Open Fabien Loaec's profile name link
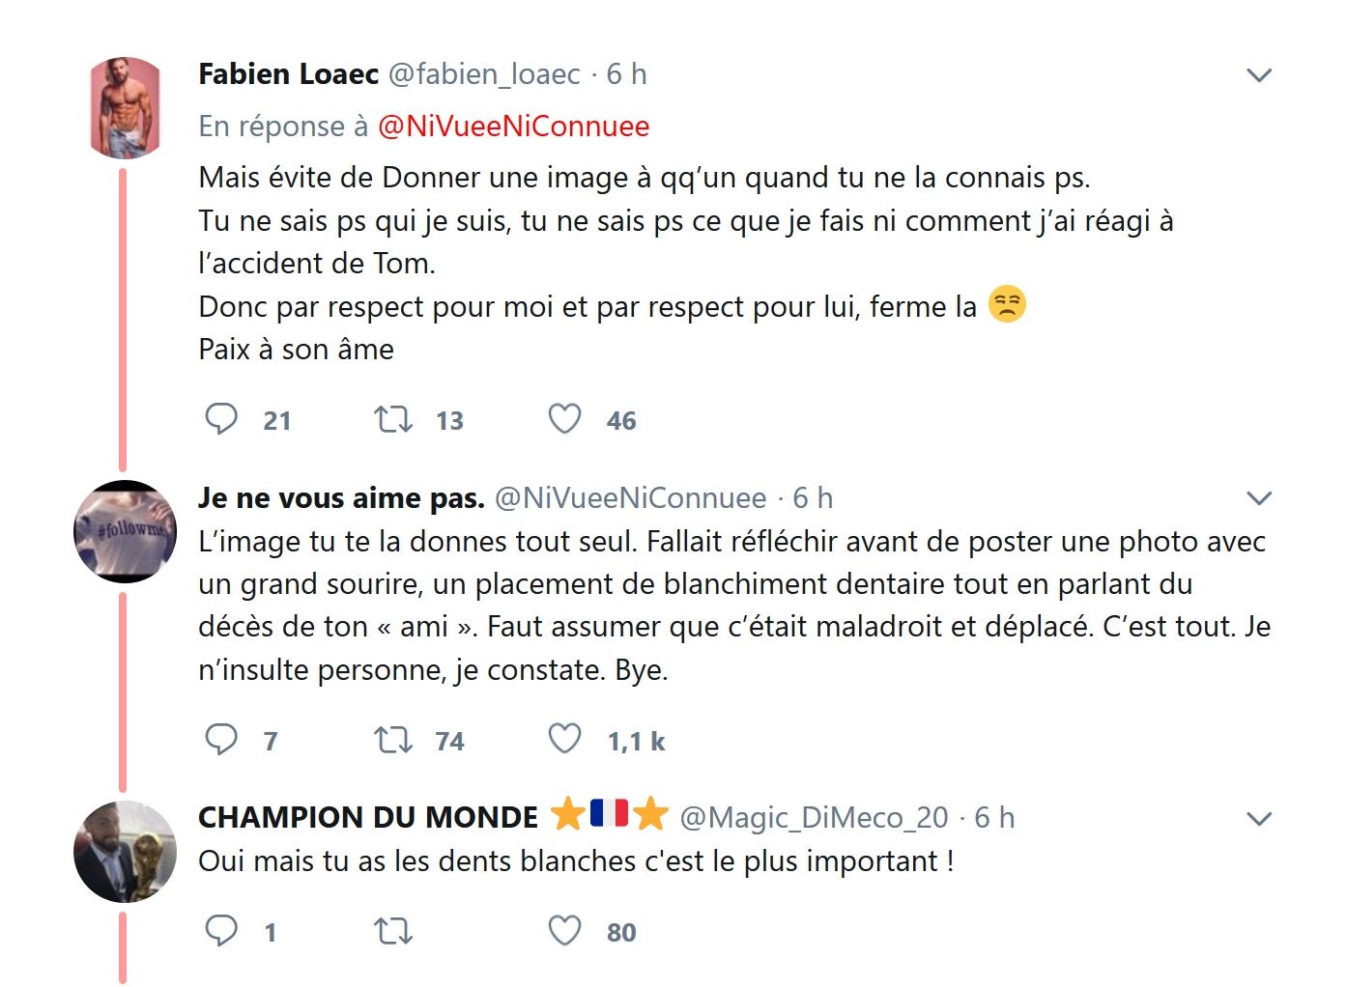Viewport: 1347px width, 987px height. point(288,74)
